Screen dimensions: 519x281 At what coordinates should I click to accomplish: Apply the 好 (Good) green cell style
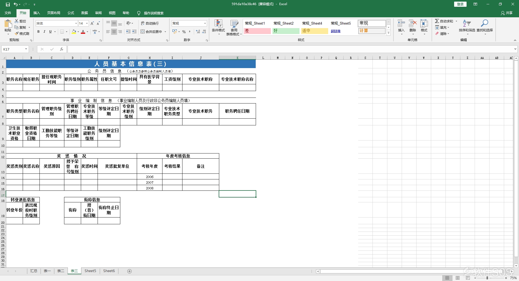coord(286,31)
